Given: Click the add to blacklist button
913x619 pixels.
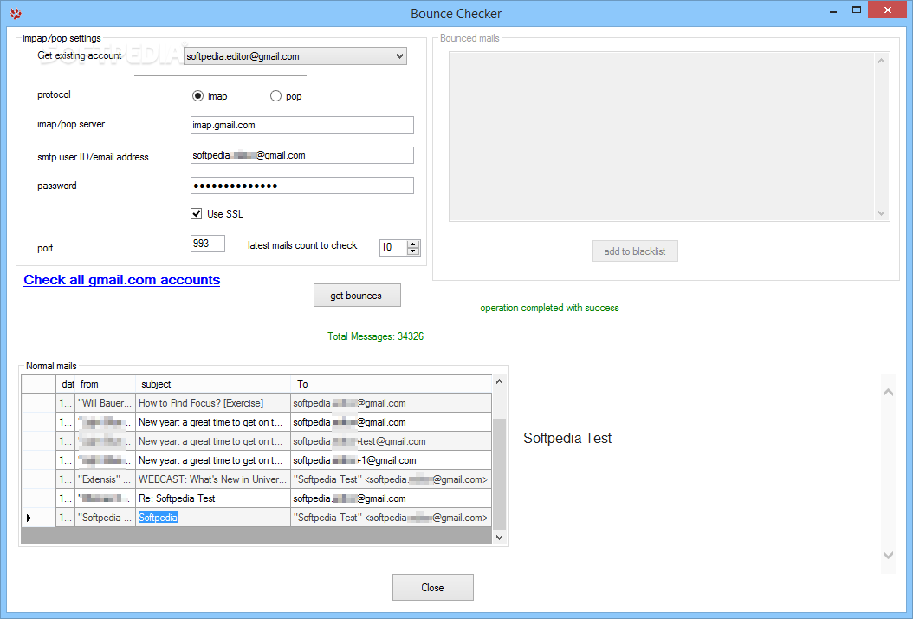Looking at the screenshot, I should pos(635,251).
